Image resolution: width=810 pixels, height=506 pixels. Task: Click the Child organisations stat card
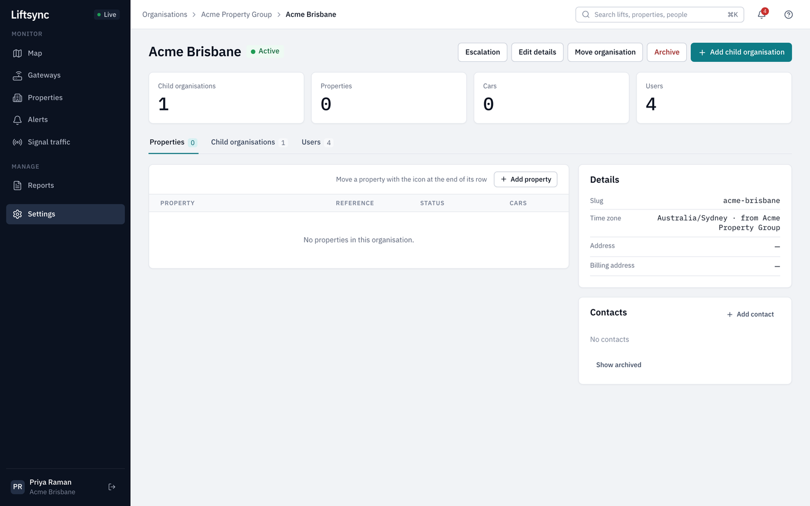click(x=226, y=98)
